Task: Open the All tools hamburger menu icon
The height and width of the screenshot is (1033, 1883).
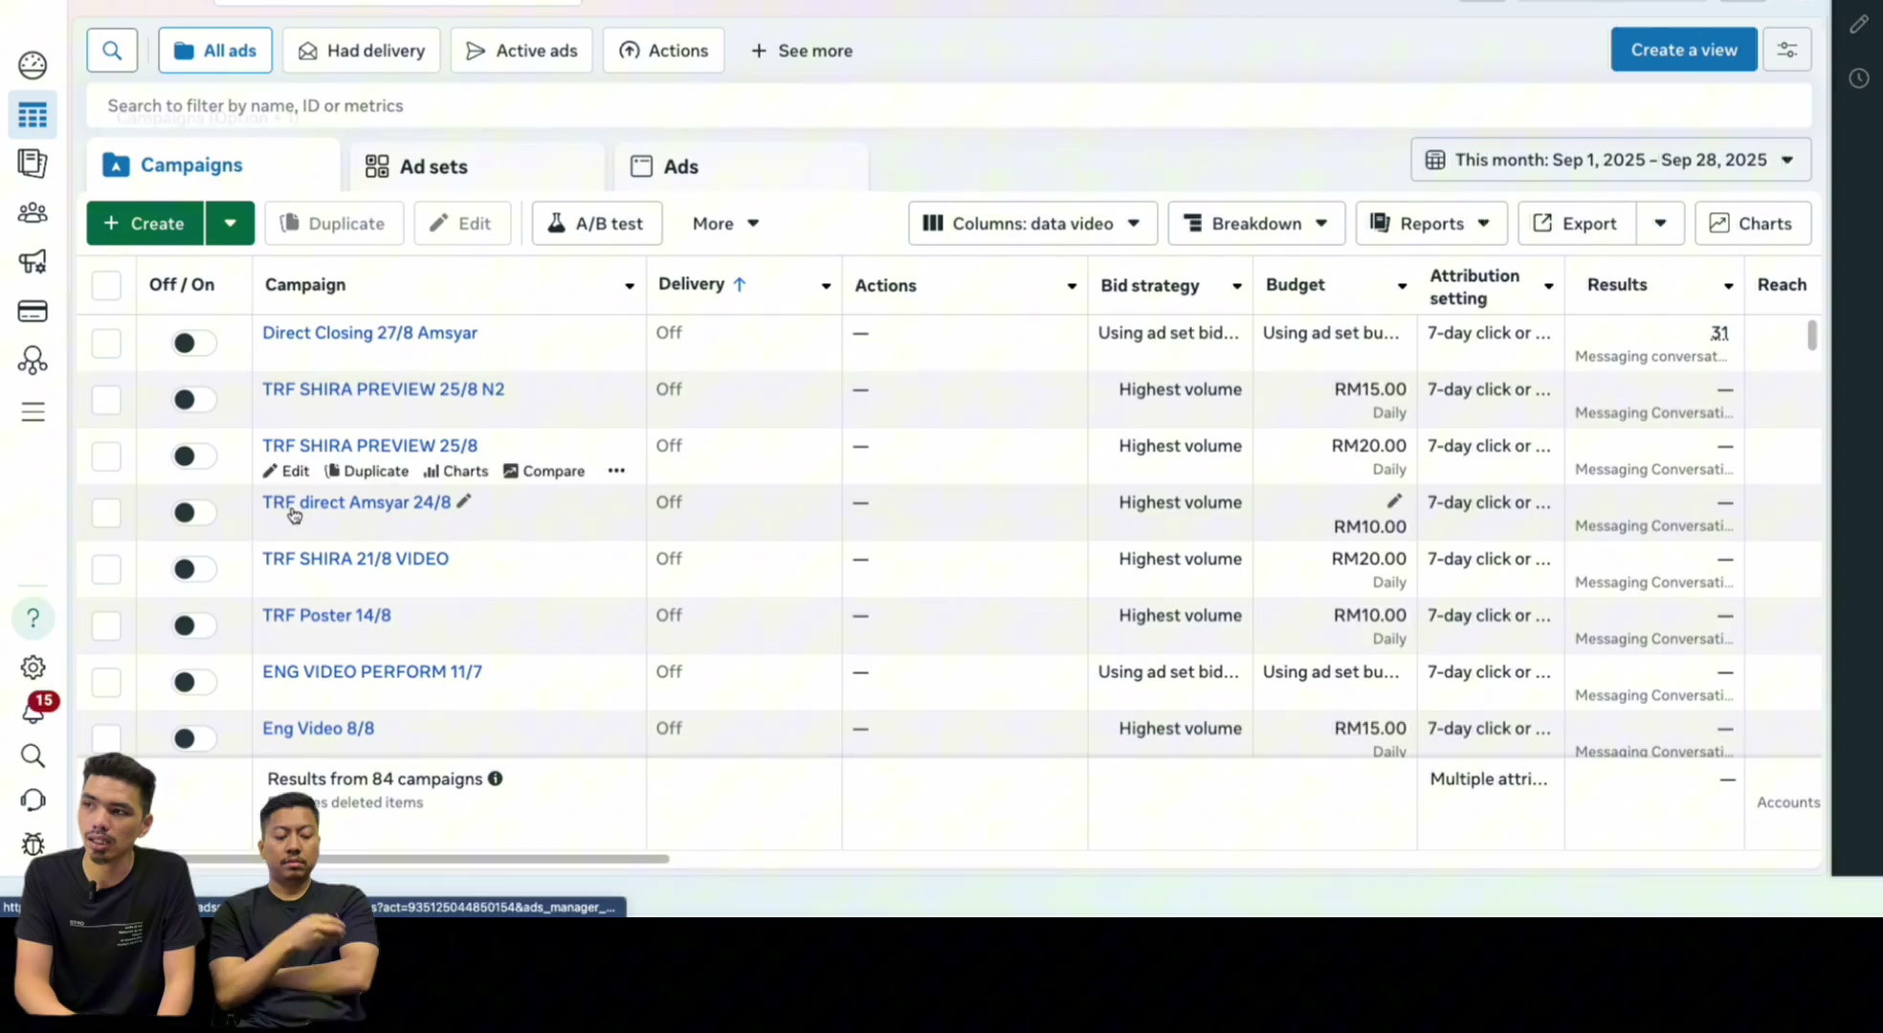Action: (33, 412)
